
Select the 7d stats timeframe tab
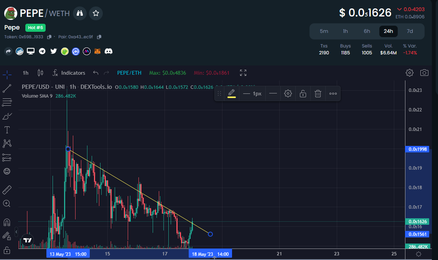point(410,31)
